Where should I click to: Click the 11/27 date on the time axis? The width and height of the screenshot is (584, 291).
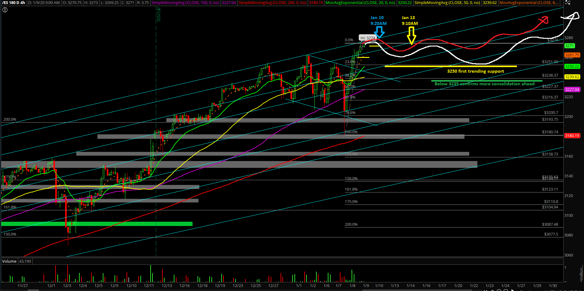point(23,286)
